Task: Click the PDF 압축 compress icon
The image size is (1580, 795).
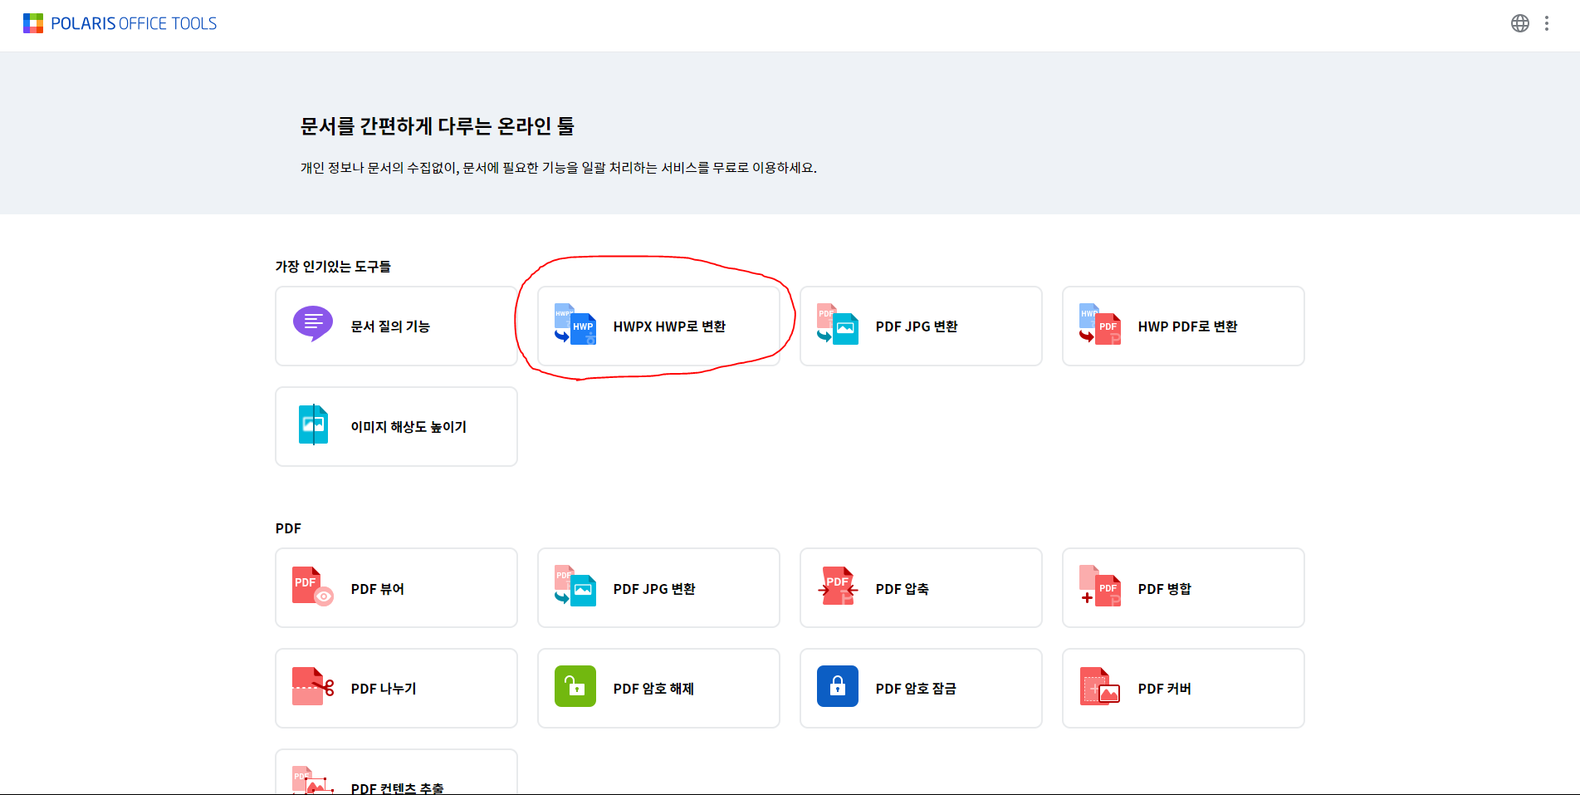Action: point(837,586)
